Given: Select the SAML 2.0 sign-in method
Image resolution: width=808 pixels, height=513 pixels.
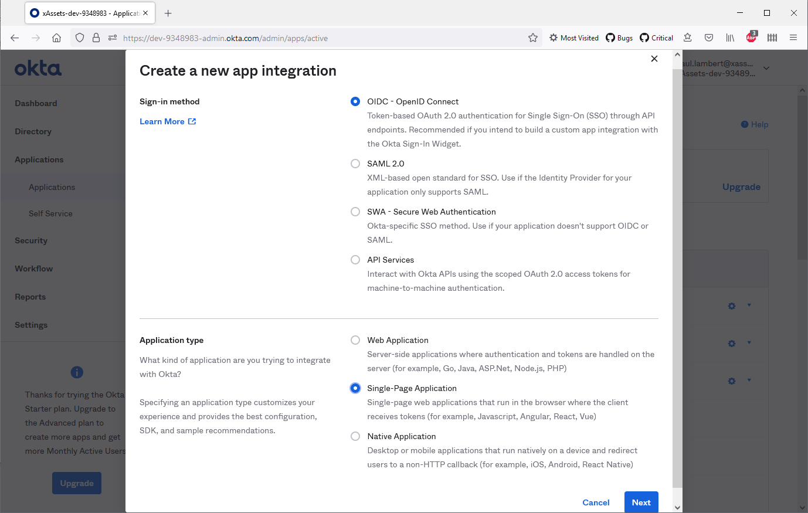Looking at the screenshot, I should pyautogui.click(x=355, y=164).
